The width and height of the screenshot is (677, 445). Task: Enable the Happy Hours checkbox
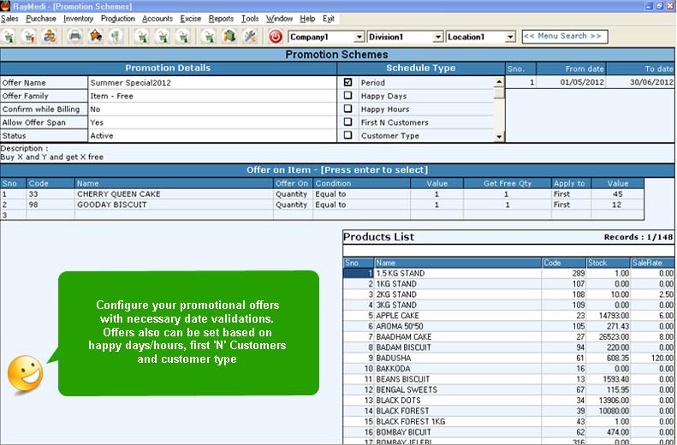[348, 109]
